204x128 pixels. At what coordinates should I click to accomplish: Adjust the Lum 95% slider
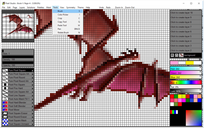(x=186, y=91)
